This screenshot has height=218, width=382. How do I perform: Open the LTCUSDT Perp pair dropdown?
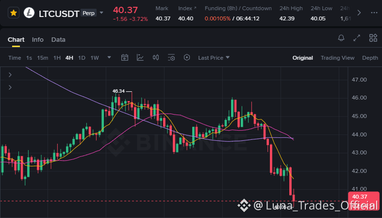point(101,13)
